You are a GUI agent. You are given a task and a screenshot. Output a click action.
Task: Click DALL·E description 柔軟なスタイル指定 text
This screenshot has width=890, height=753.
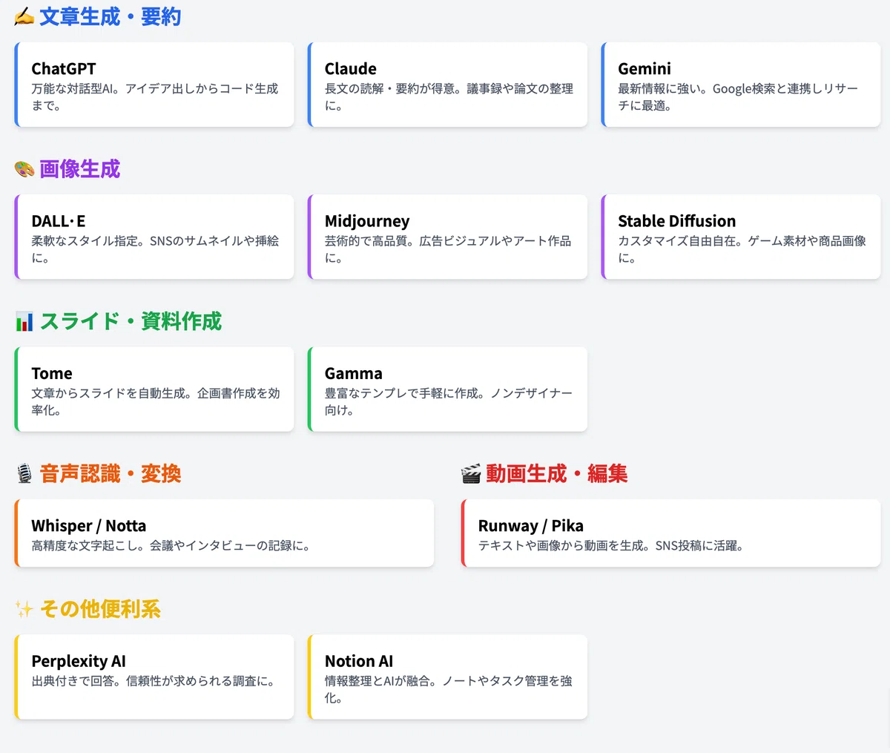pos(84,240)
